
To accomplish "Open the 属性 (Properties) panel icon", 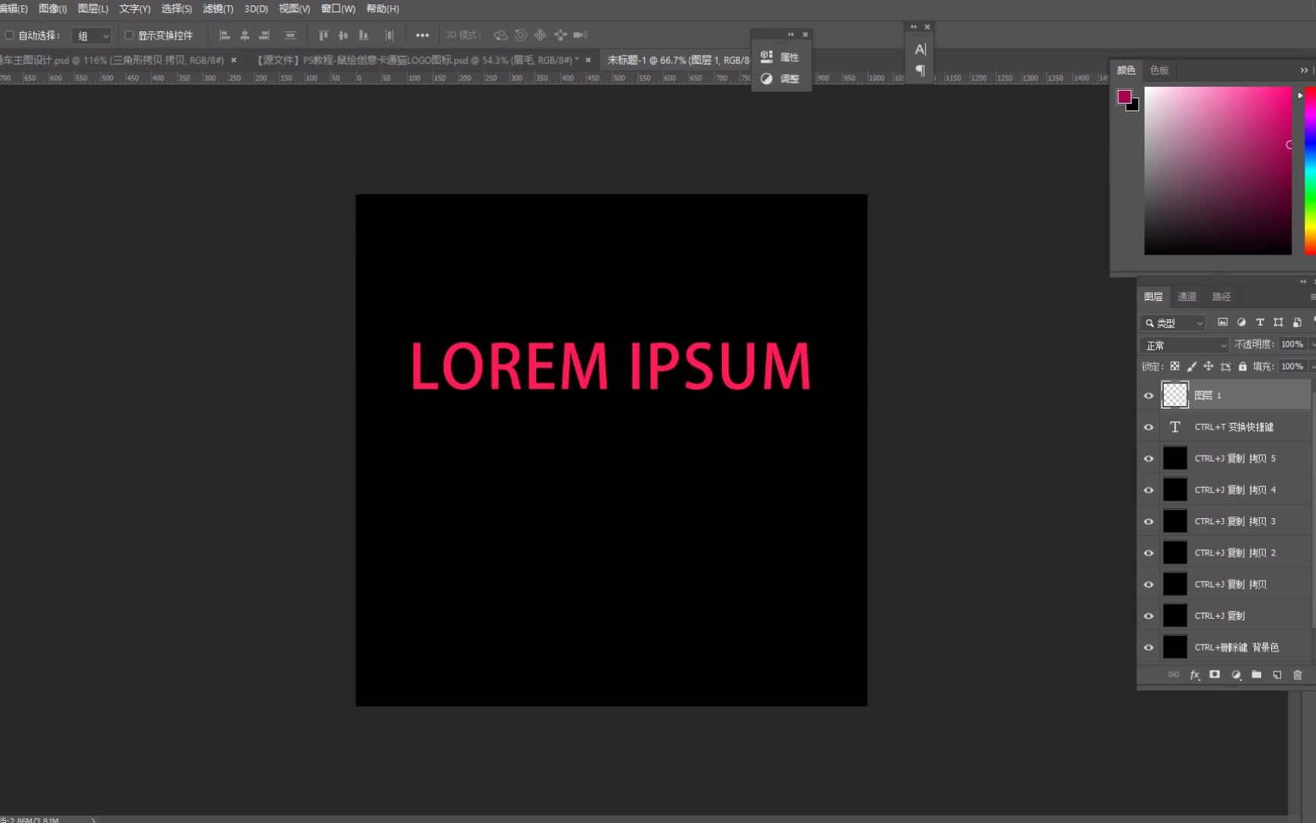I will (767, 56).
